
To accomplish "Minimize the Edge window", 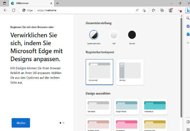I will 171,3.
